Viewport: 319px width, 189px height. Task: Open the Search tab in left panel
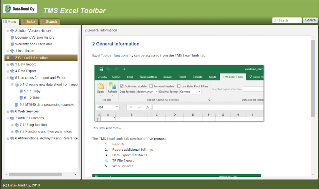49,22
